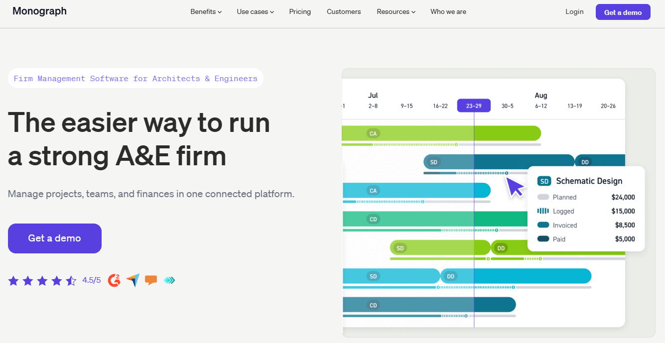The image size is (665, 343).
Task: Click the teal double-chevron review icon
Action: [169, 280]
